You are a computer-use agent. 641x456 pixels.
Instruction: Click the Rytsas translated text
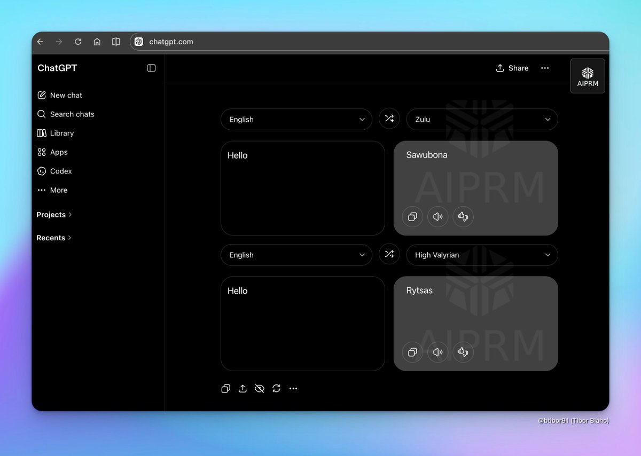[x=419, y=291]
